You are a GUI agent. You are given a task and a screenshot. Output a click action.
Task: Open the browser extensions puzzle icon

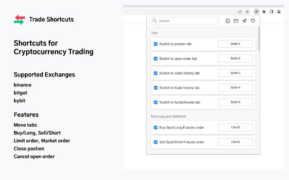pos(264,12)
